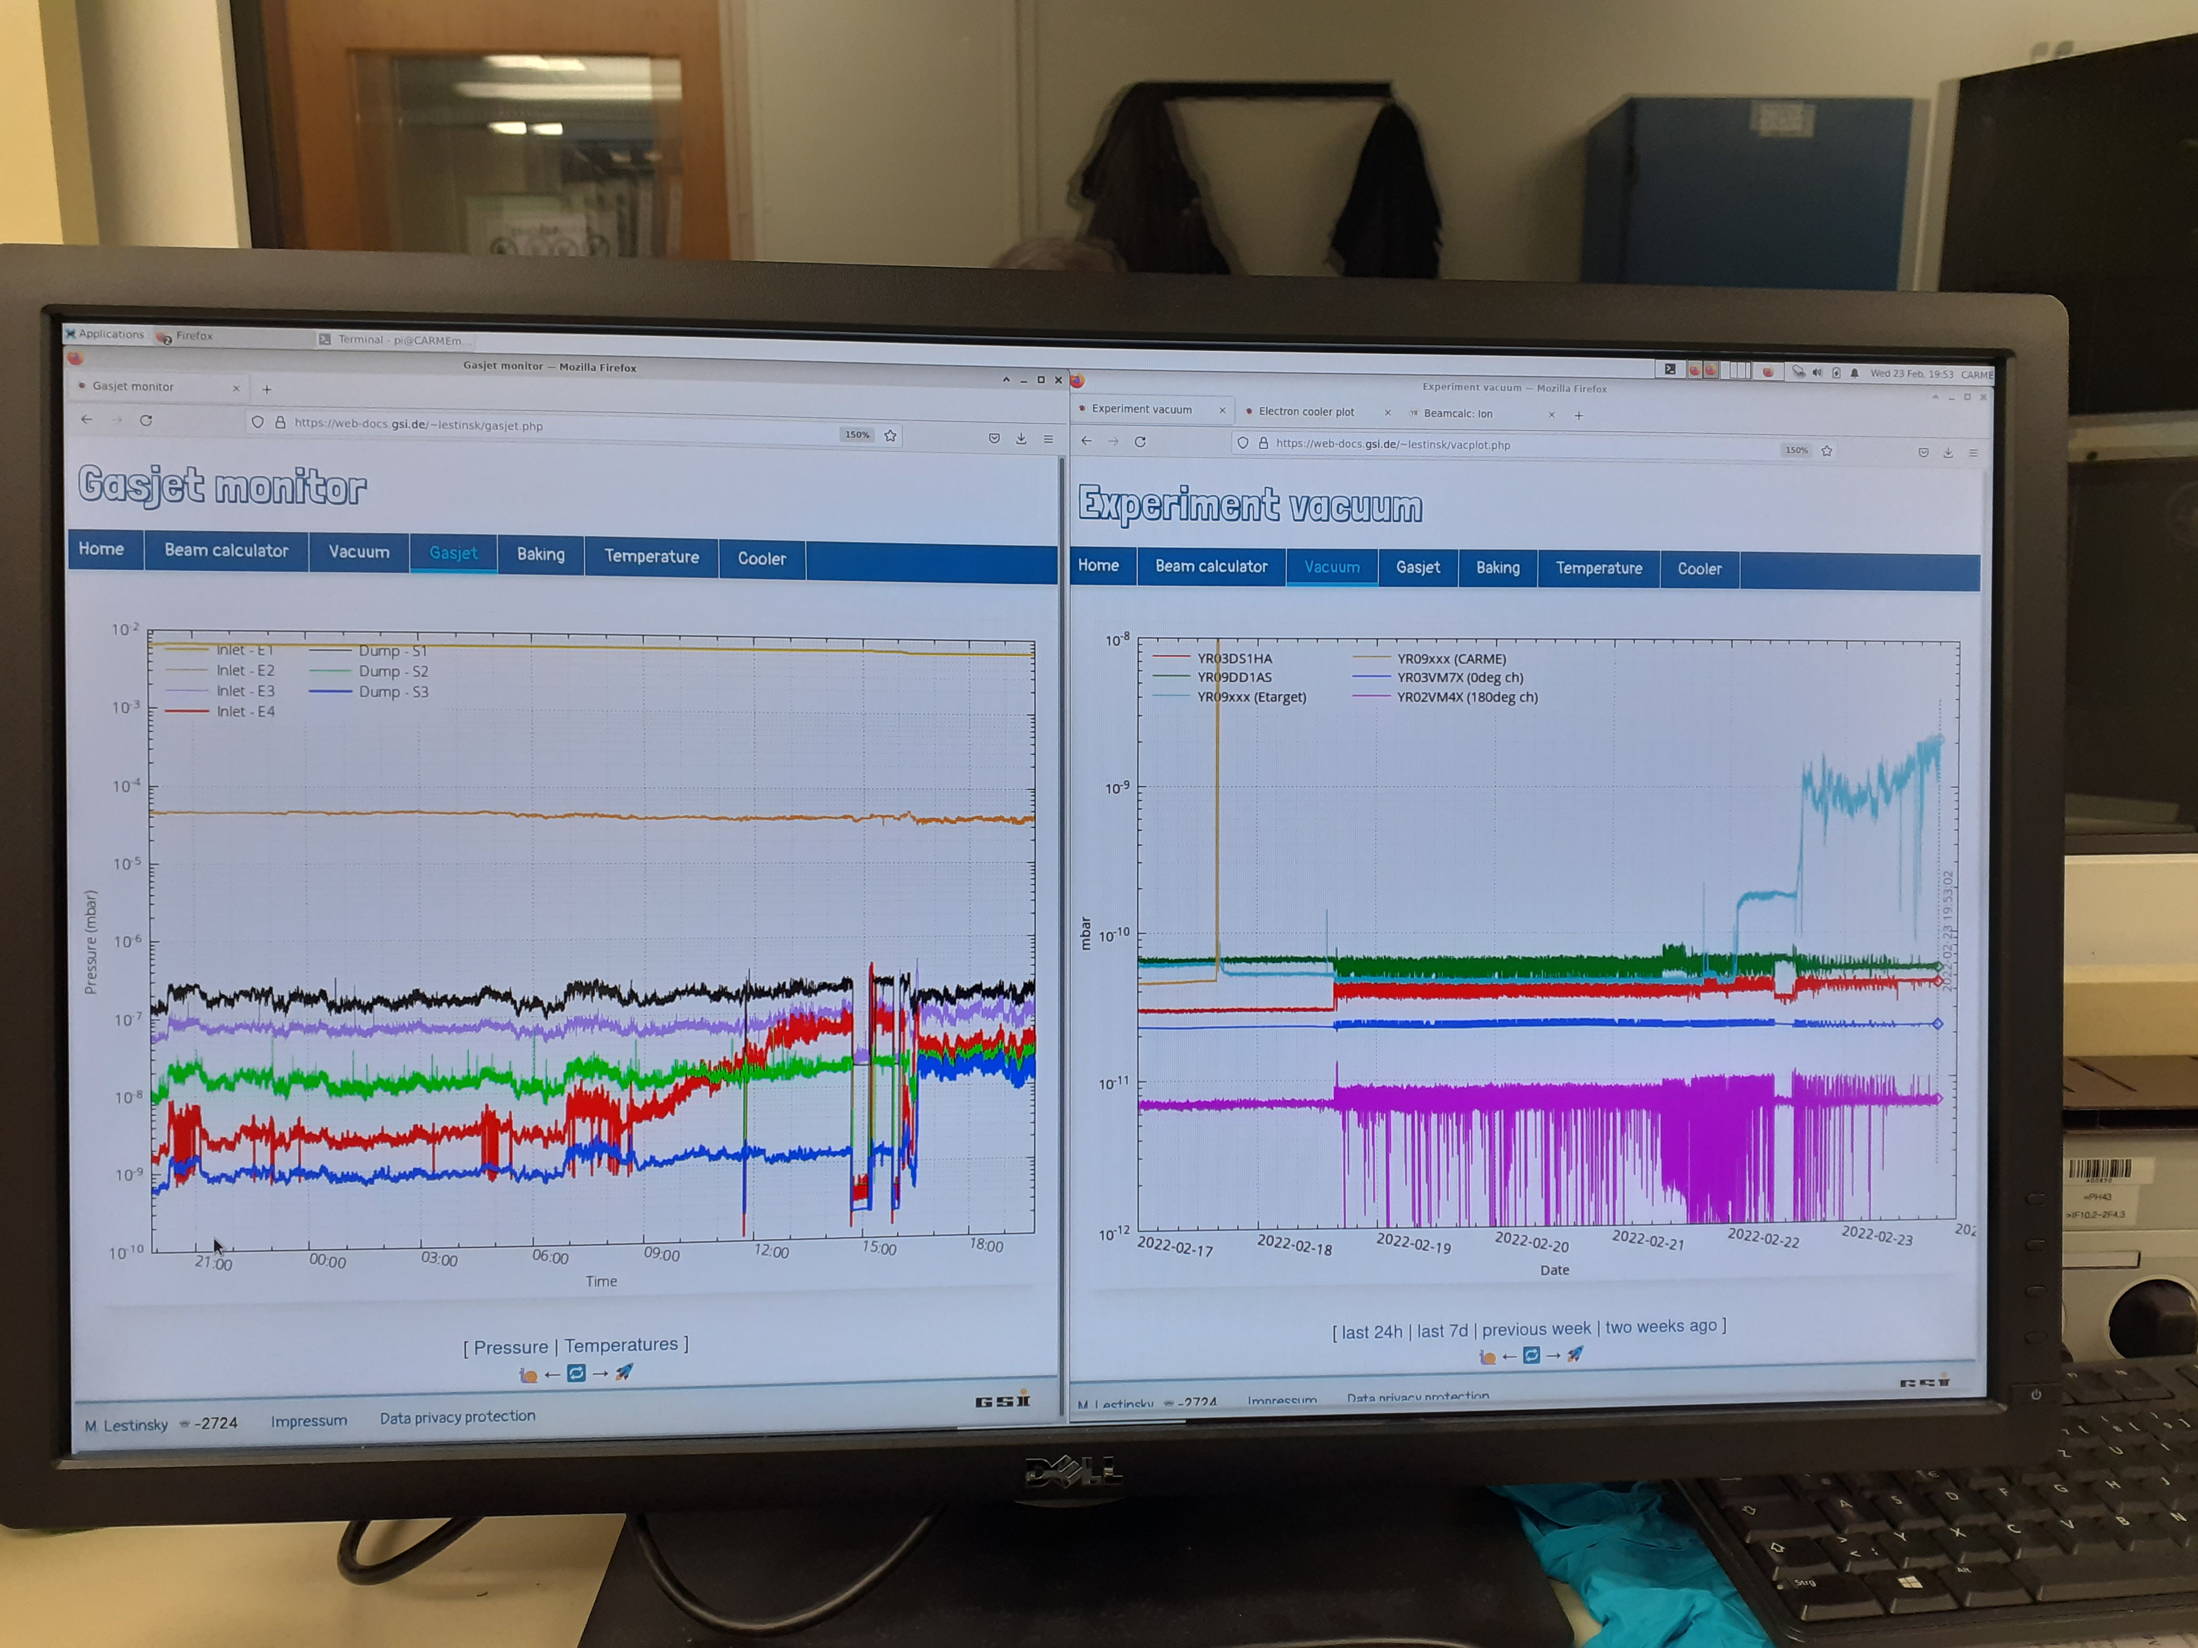Click the Save to Pocket icon in vacuum window
This screenshot has height=1648, width=2198.
(1923, 452)
